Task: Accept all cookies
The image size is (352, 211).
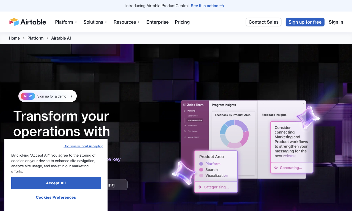Action: click(56, 183)
